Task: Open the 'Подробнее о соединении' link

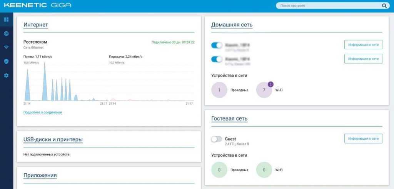Action: tap(43, 112)
